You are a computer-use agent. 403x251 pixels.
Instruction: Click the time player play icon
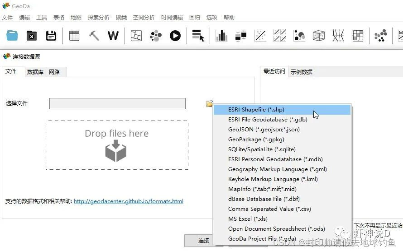[x=175, y=36]
